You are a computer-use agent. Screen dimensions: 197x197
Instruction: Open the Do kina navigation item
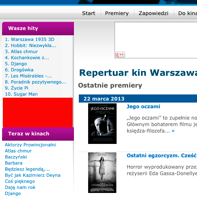coord(188,13)
